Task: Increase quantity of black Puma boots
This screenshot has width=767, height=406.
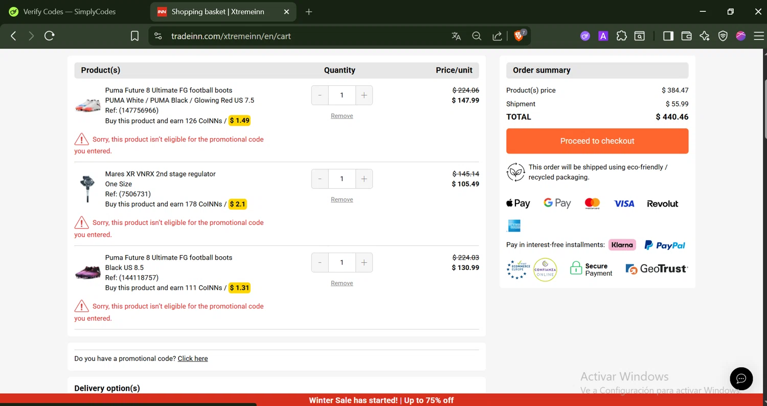Action: 364,262
